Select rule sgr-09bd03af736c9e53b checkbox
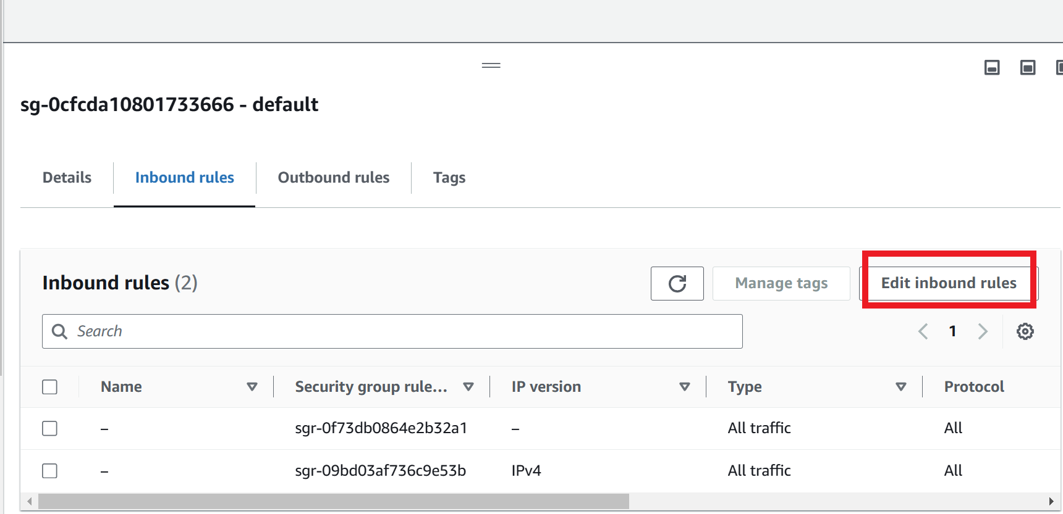 (50, 471)
